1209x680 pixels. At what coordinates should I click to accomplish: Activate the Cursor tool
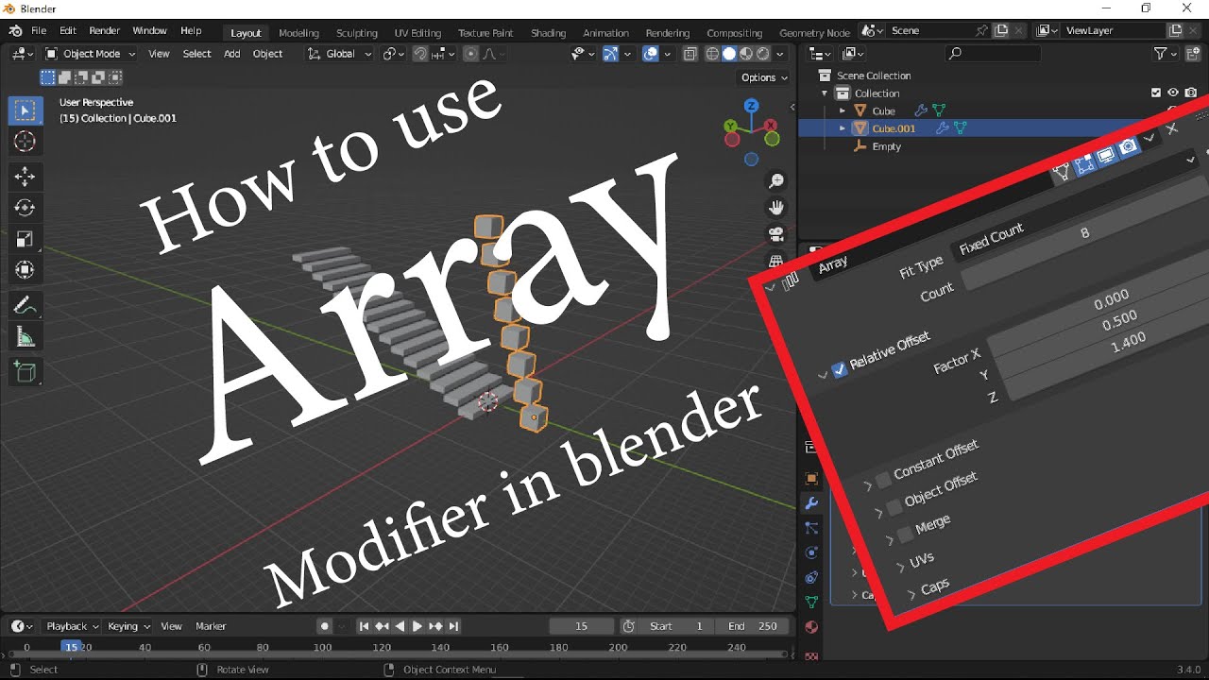point(26,142)
